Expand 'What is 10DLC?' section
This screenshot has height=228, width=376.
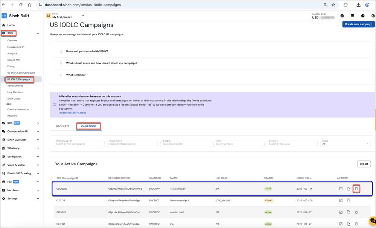coord(76,75)
